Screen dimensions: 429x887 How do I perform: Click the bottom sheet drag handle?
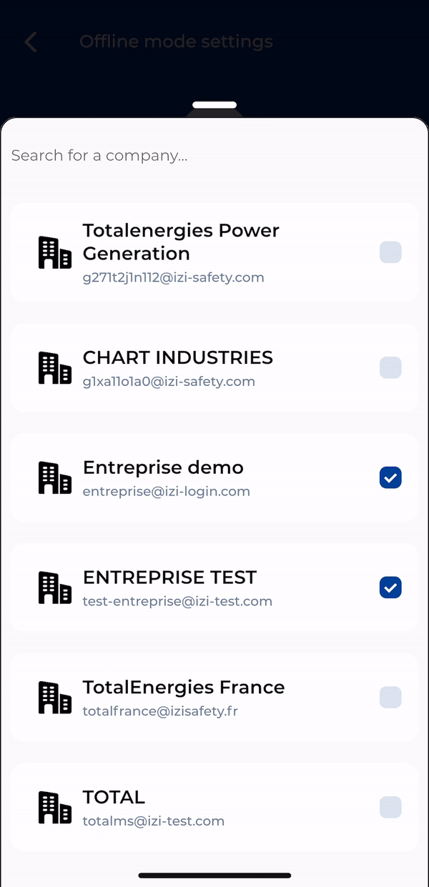(x=214, y=105)
